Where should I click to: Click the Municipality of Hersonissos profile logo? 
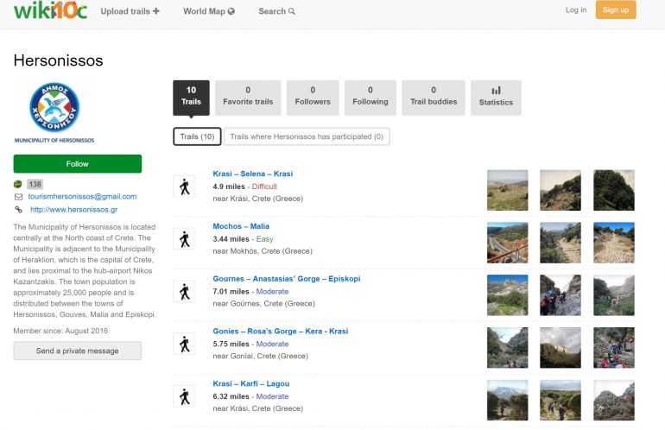(x=54, y=112)
